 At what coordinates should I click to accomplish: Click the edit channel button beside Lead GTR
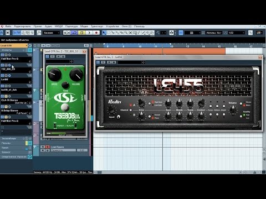[x=30, y=45]
